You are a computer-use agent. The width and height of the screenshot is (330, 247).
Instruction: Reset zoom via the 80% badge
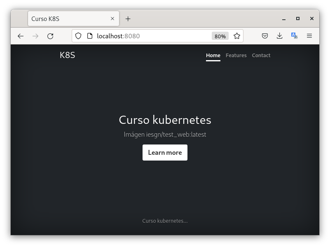tap(220, 36)
